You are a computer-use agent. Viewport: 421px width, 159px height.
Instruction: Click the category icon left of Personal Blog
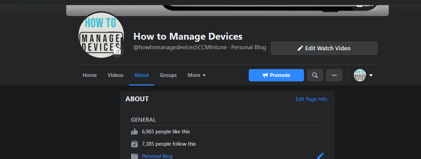point(134,156)
